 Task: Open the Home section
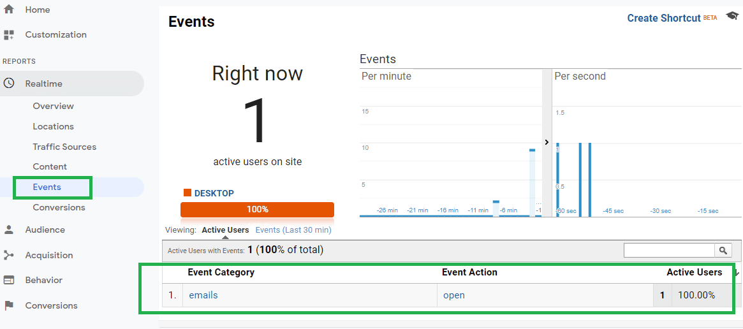[38, 10]
